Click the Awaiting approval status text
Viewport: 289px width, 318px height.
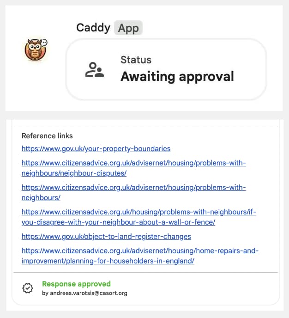(177, 76)
